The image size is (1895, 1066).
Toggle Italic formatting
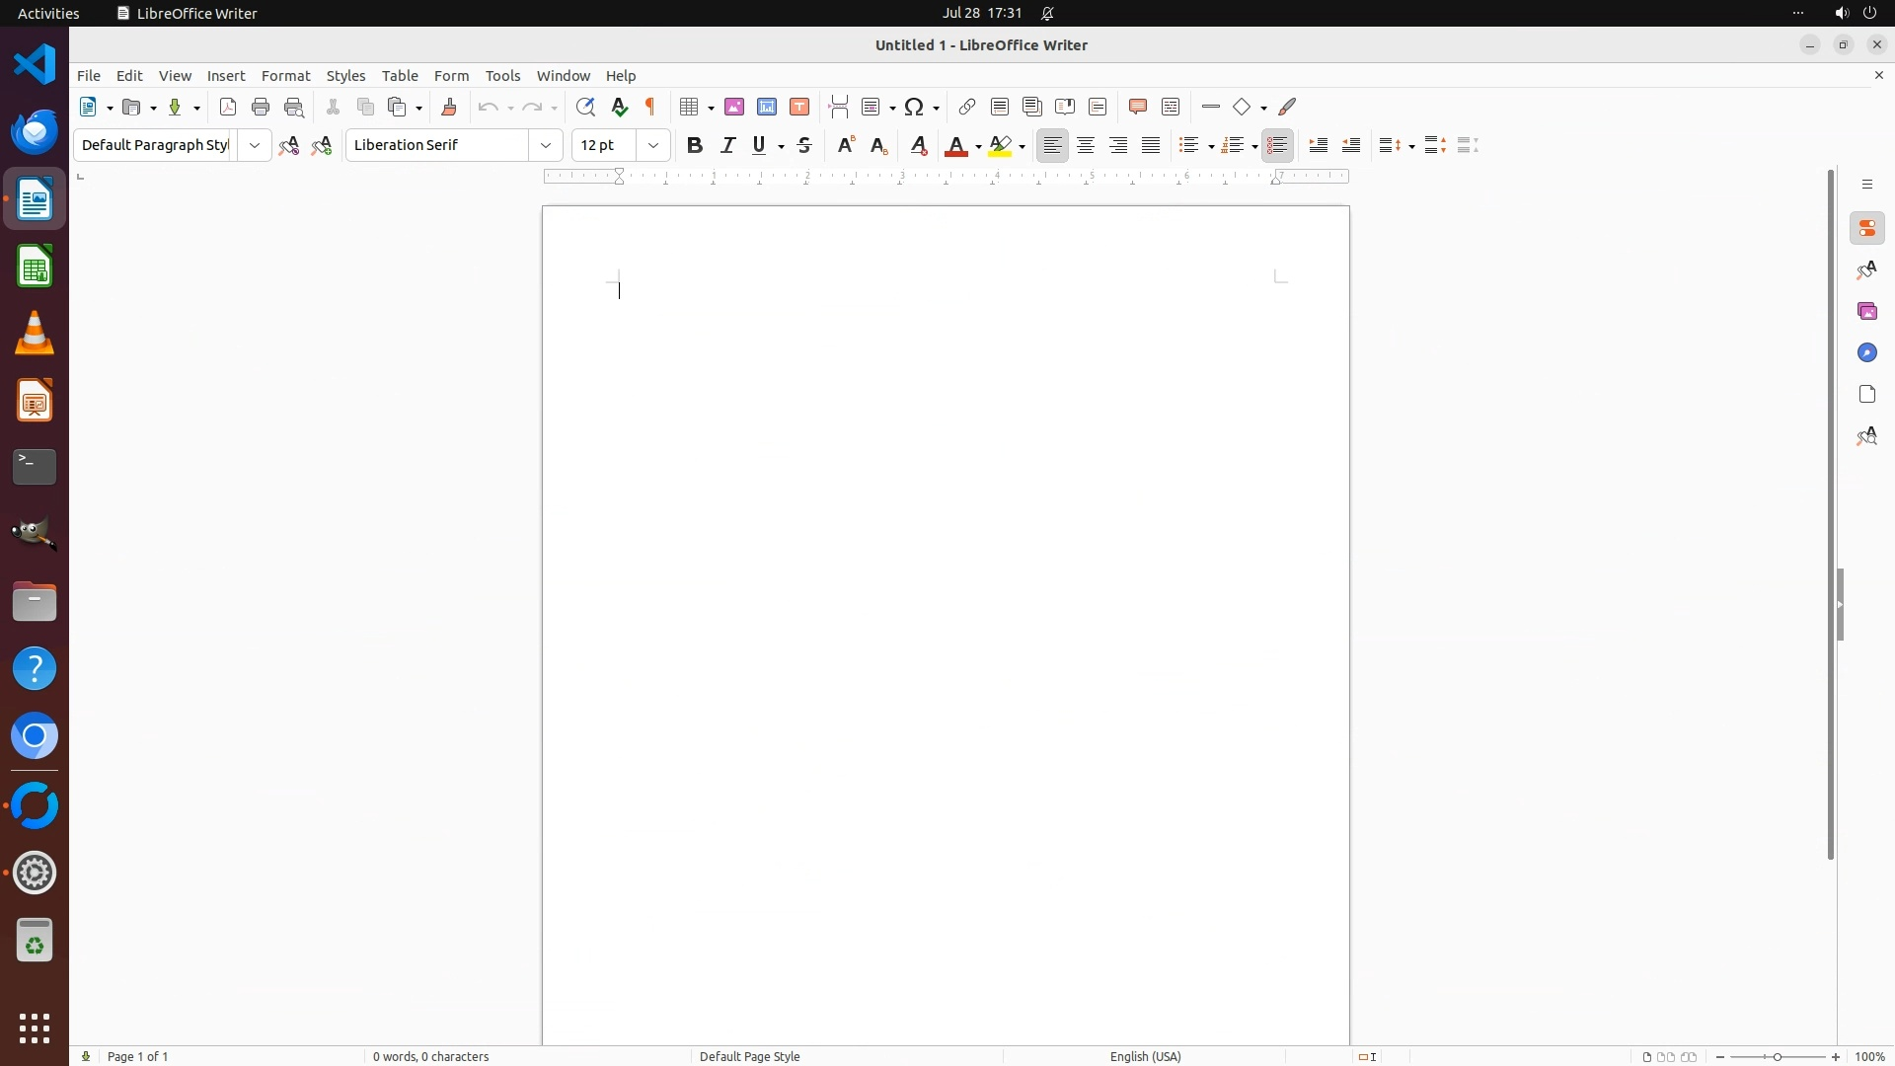(x=728, y=145)
